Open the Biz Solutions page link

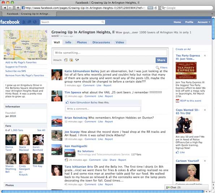point(86,151)
